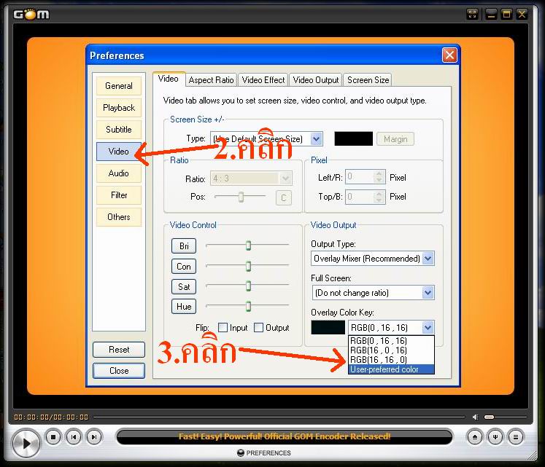The height and width of the screenshot is (467, 545).
Task: Switch to the Aspect Ratio tab
Action: click(x=212, y=80)
